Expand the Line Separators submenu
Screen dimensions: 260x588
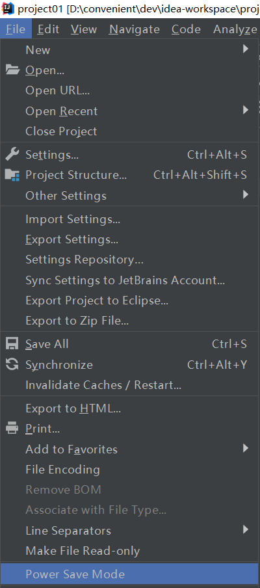click(x=129, y=531)
